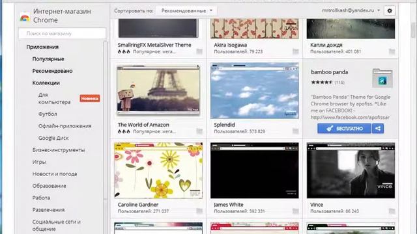This screenshot has width=417, height=234.
Task: Click the Caroline Gardner theme name
Action: pos(137,205)
